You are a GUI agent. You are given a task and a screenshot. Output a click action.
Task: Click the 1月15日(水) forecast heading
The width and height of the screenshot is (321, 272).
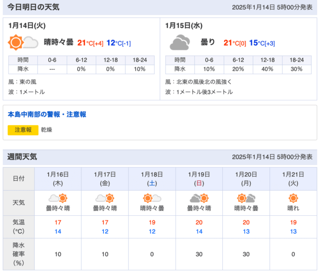click(184, 26)
